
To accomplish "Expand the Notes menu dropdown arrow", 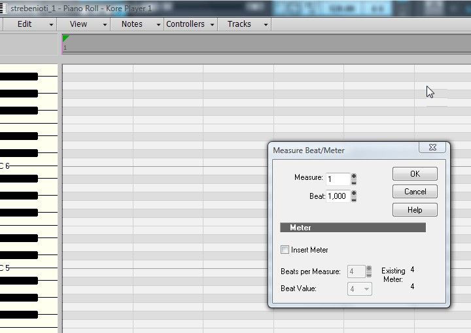I will click(158, 25).
